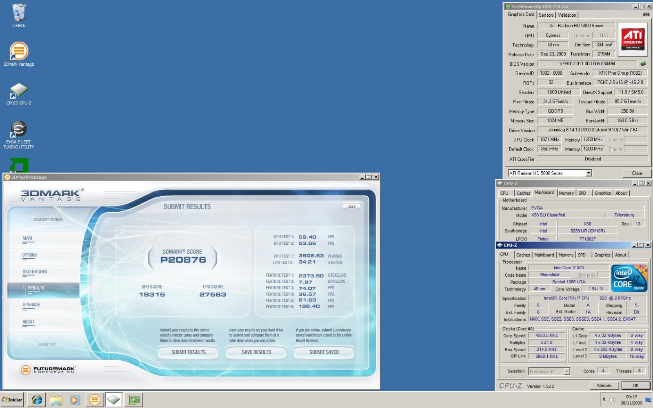Open Memory tab in front CPU-Z window

[x=566, y=255]
